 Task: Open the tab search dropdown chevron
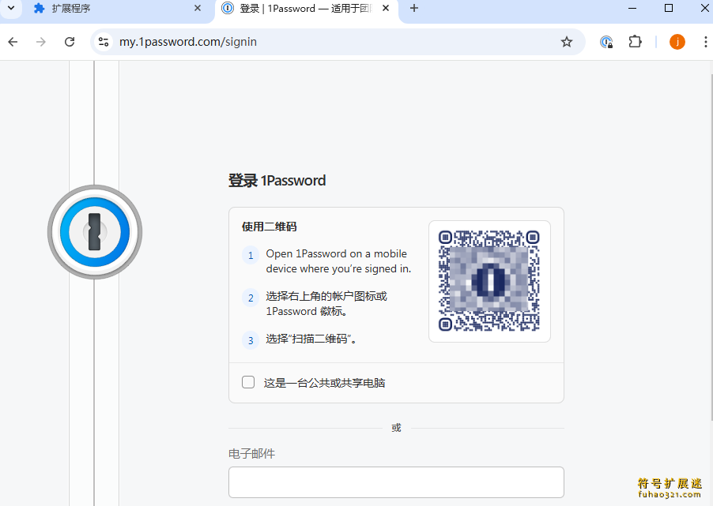[11, 8]
